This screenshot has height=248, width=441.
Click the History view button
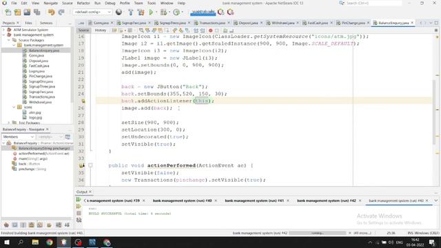click(100, 30)
